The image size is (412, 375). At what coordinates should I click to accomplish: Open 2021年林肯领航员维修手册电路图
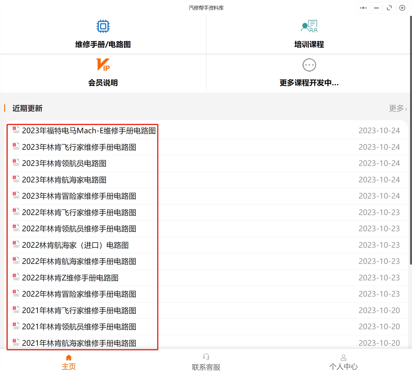pyautogui.click(x=79, y=326)
